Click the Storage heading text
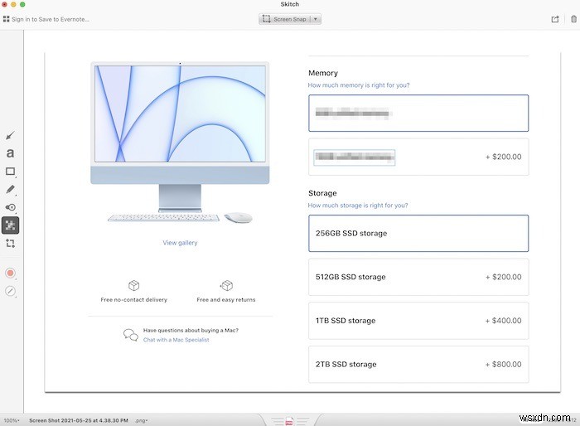The image size is (580, 426). 322,193
